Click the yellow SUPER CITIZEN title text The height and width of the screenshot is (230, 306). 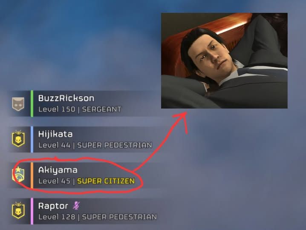click(x=106, y=181)
